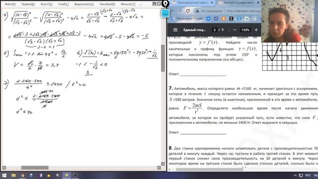Open the VK bookmark
Viewport: 318px width, 179px height.
click(x=208, y=18)
